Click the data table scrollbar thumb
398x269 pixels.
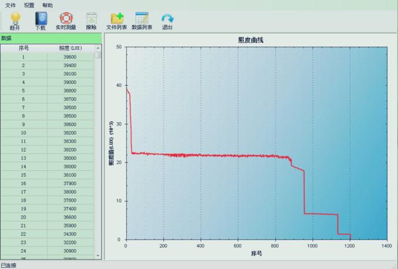[98, 56]
